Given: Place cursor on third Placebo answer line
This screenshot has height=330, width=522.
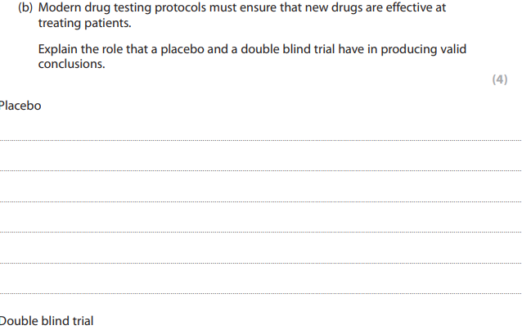Looking at the screenshot, I should tap(260, 201).
